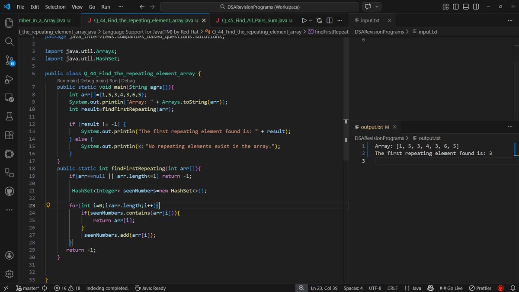Open the Search view in activity bar
519x292 pixels.
10,41
